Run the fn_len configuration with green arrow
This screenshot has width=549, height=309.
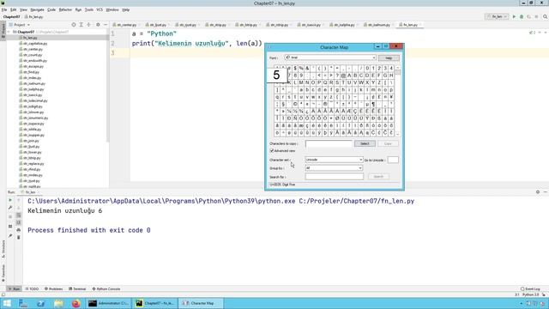coord(514,16)
